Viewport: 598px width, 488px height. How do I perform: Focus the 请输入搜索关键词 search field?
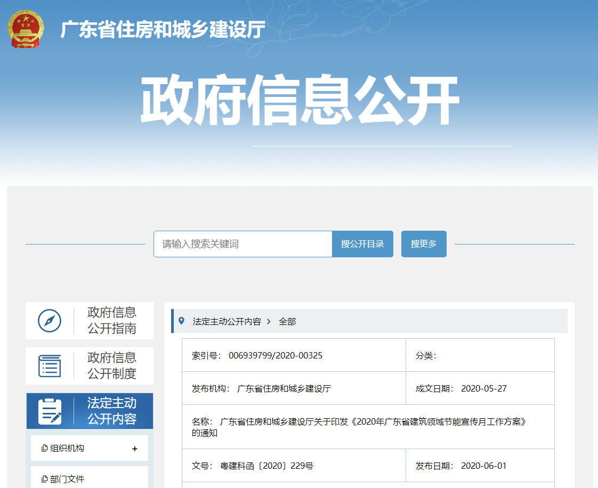(x=243, y=244)
